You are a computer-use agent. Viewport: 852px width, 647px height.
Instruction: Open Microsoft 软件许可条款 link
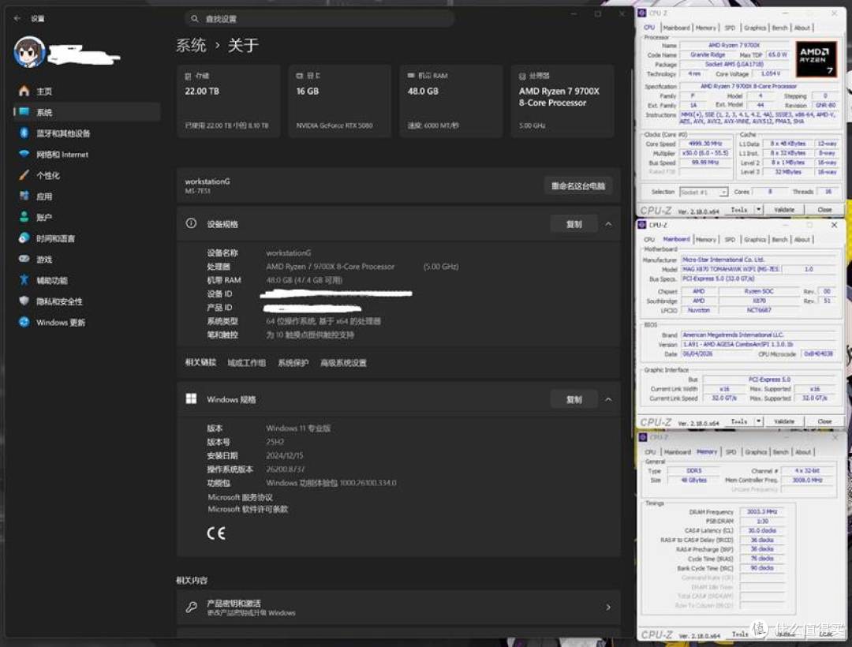tap(248, 509)
